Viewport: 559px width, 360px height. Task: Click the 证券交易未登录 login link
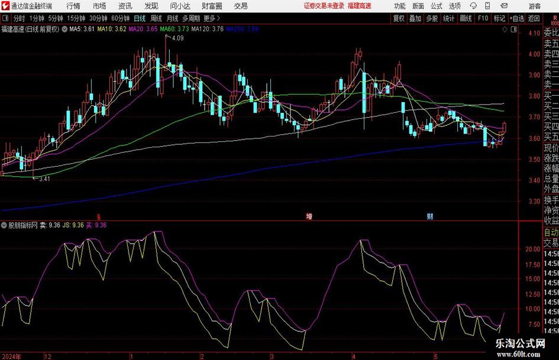click(x=324, y=6)
